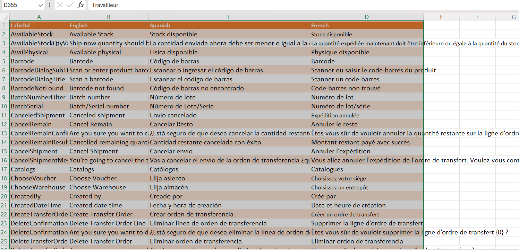Image resolution: width=519 pixels, height=250 pixels.
Task: Click the LabelId header cell
Action: [39, 25]
